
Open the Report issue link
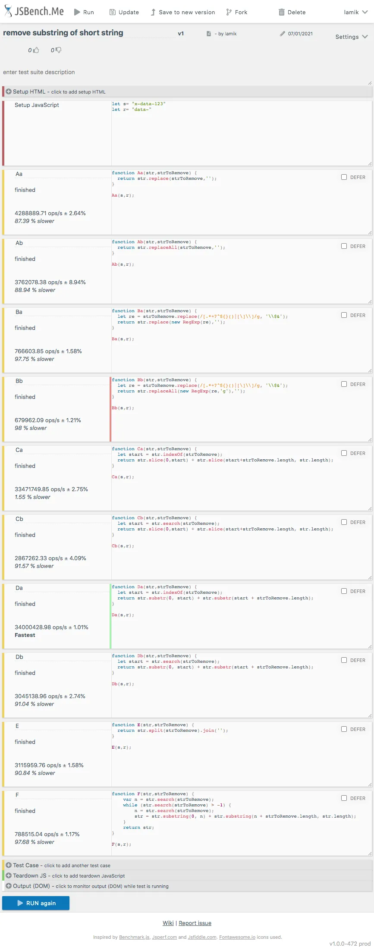coord(195,923)
